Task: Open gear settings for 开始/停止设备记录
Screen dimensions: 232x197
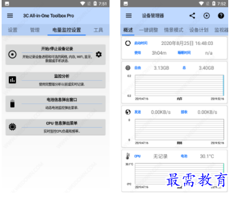Action: click(99, 54)
